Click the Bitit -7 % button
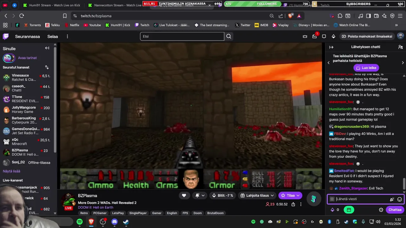This screenshot has height=228, width=406. [x=223, y=196]
